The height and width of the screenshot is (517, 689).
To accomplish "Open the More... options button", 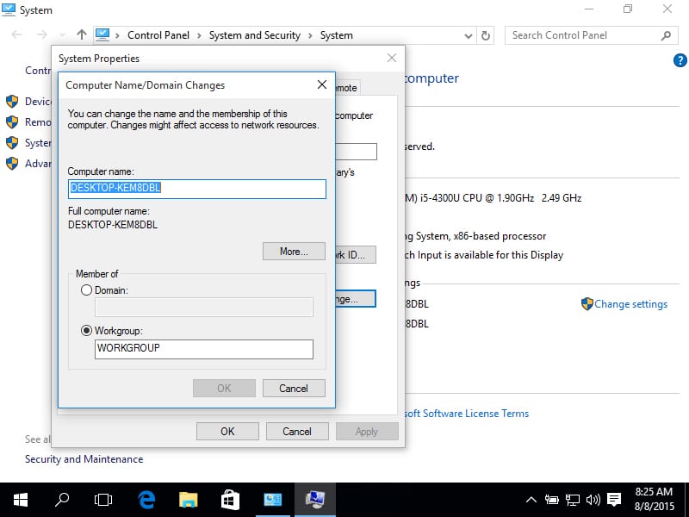I will pyautogui.click(x=294, y=252).
